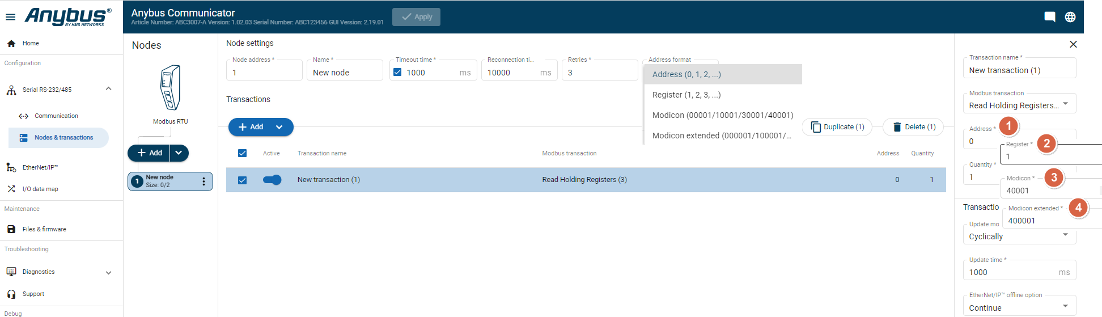Open the language globe icon
This screenshot has width=1102, height=317.
tap(1070, 17)
